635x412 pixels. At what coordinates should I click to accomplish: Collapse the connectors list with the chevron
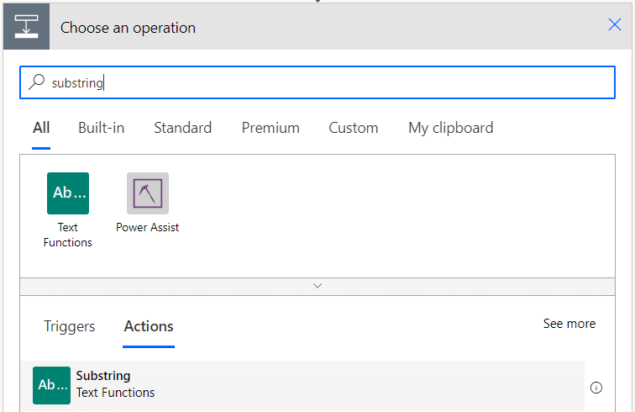click(317, 286)
